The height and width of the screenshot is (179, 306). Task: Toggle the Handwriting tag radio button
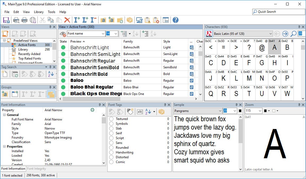(111, 152)
